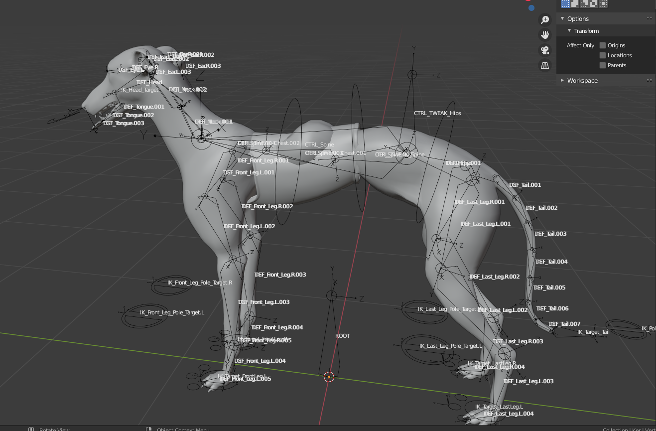Collapse the Options panel
656x431 pixels.
pos(562,18)
